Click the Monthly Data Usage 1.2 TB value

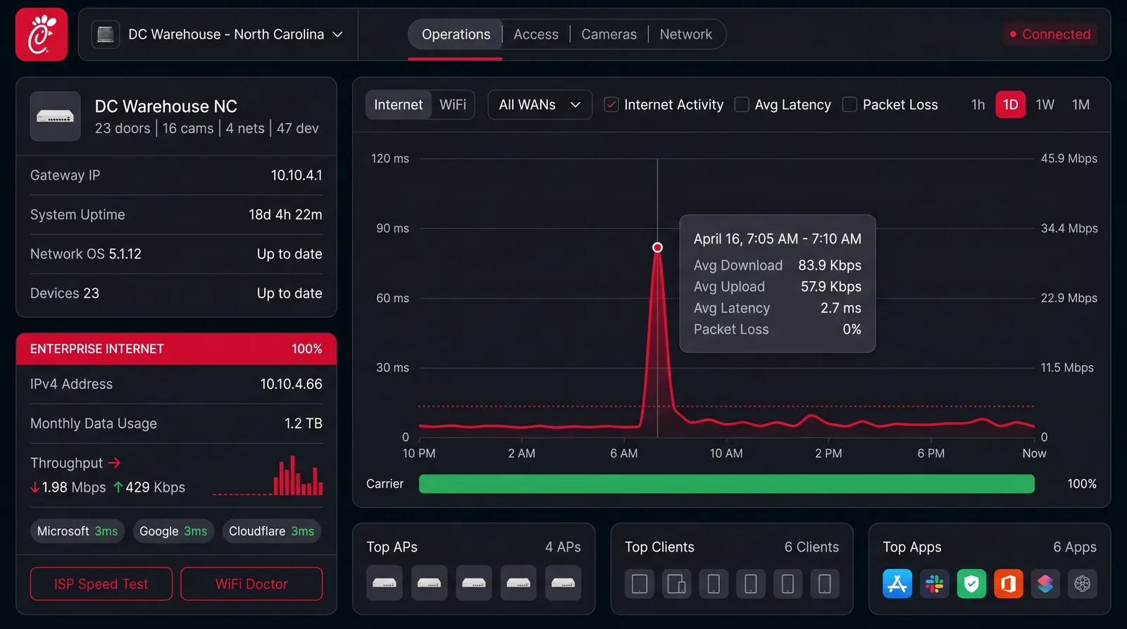coord(304,423)
